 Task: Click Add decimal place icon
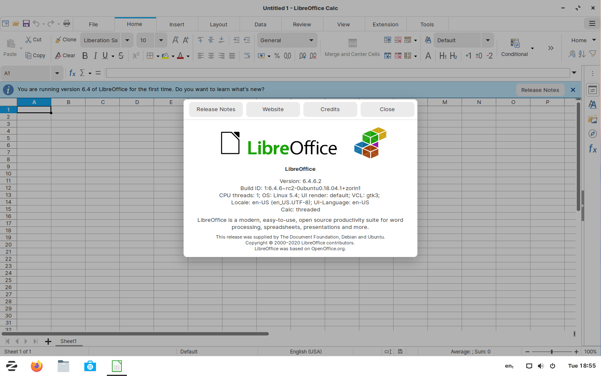[303, 56]
